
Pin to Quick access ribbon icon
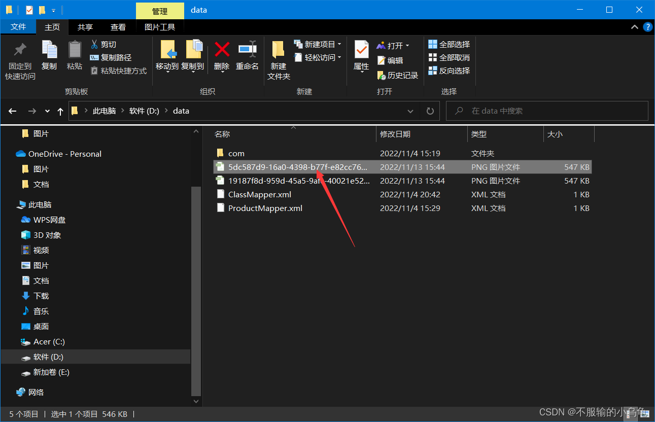[20, 60]
